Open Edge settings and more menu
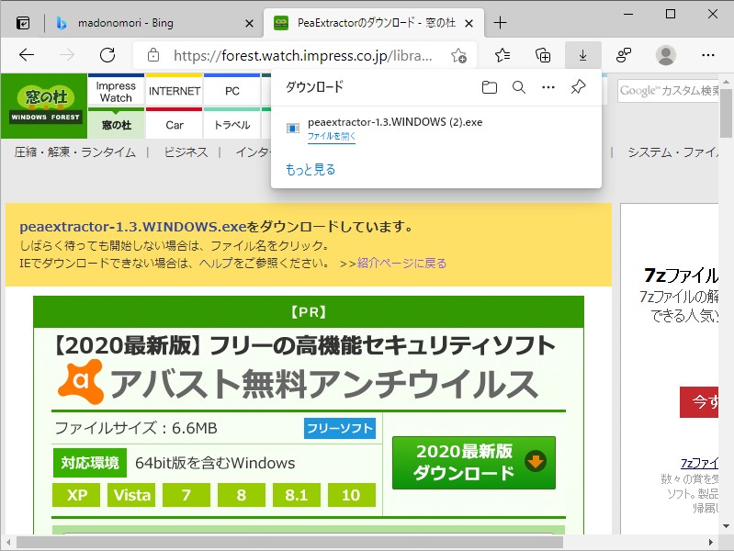Image resolution: width=734 pixels, height=551 pixels. [x=707, y=55]
